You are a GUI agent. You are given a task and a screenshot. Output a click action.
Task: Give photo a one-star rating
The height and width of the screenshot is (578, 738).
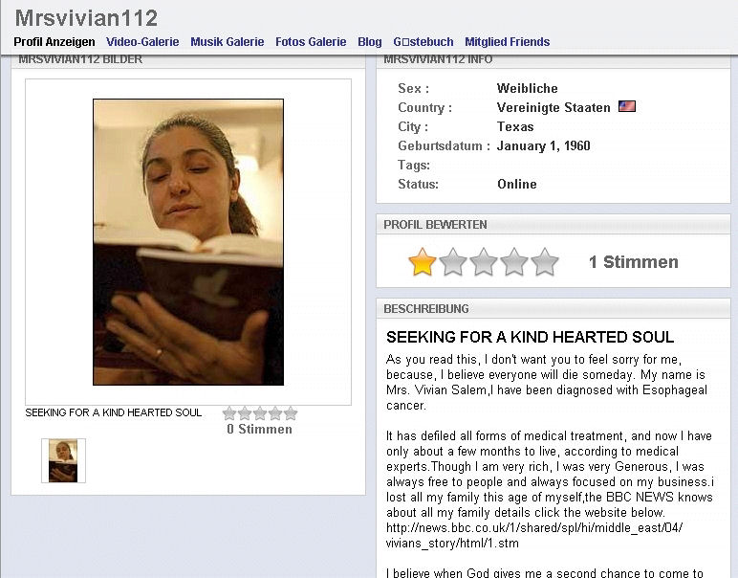[229, 413]
